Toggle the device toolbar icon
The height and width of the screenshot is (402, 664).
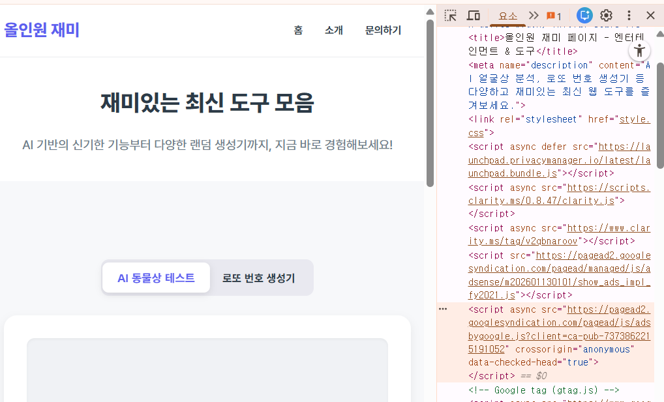pyautogui.click(x=474, y=16)
